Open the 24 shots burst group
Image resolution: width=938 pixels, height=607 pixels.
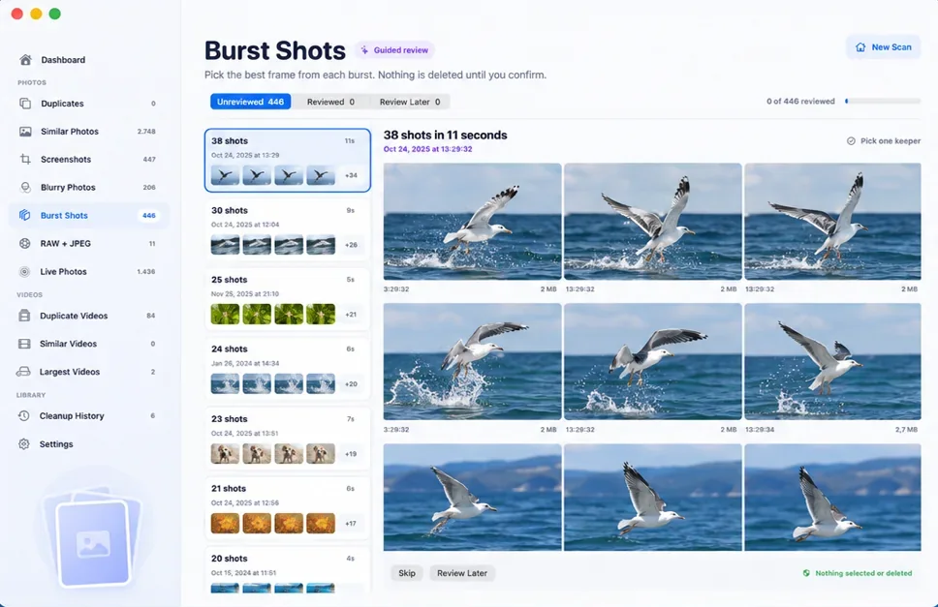coord(287,369)
